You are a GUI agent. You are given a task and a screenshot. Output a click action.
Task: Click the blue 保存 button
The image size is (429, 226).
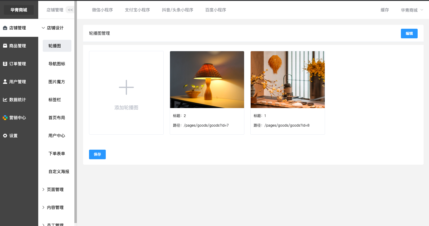tap(97, 154)
